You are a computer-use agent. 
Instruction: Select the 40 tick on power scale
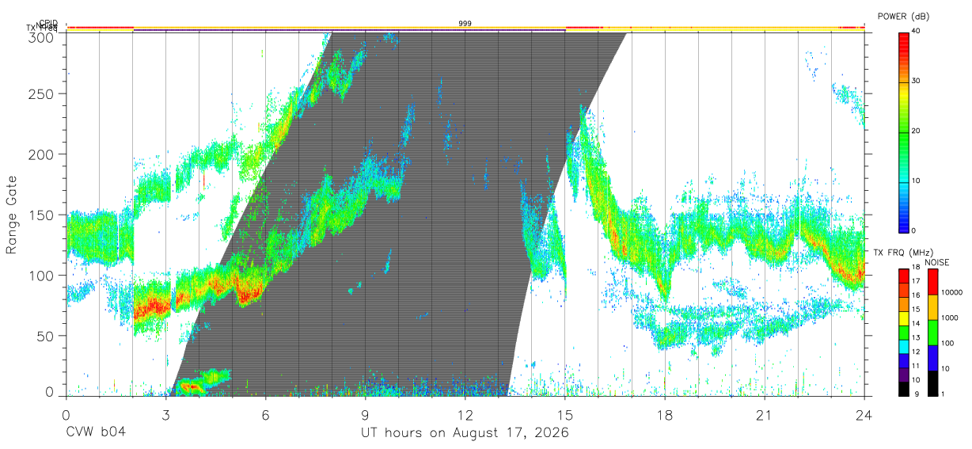pyautogui.click(x=917, y=32)
